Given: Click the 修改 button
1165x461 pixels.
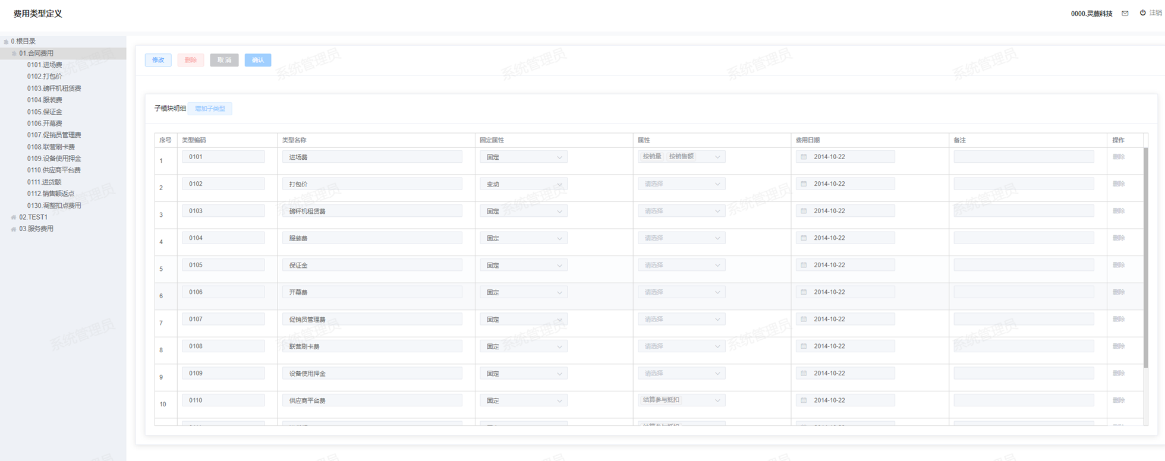Looking at the screenshot, I should tap(158, 60).
